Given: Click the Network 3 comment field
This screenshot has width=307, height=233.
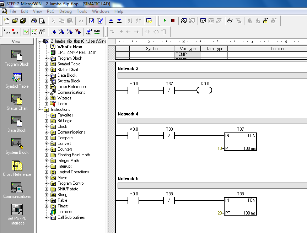Looking at the screenshot, I should 212,76.
